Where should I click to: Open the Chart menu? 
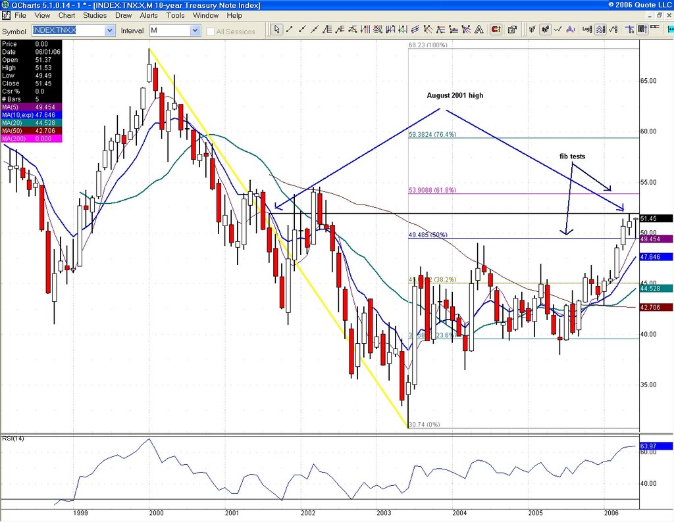pos(66,16)
